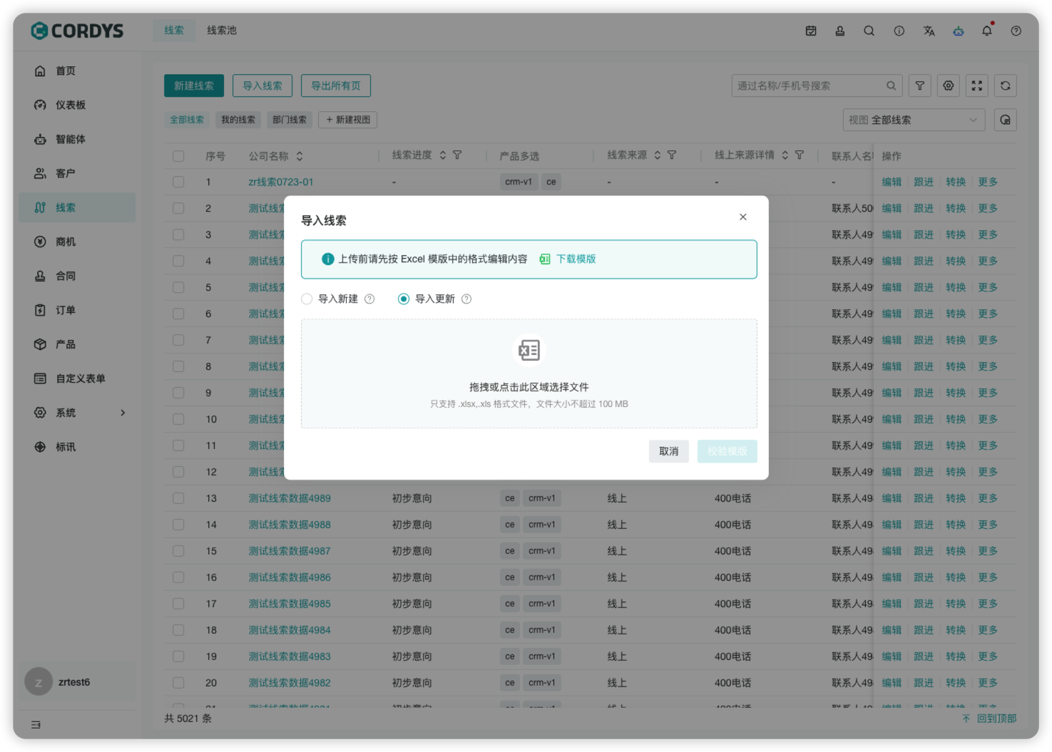Click the + 新建视图 button
1052x752 pixels.
[x=348, y=120]
